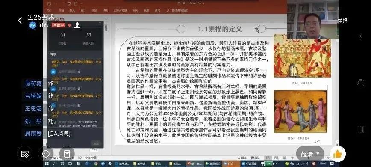The image size is (371, 167).
Task: Close the live broadcast message panel
Action: [x=100, y=24]
